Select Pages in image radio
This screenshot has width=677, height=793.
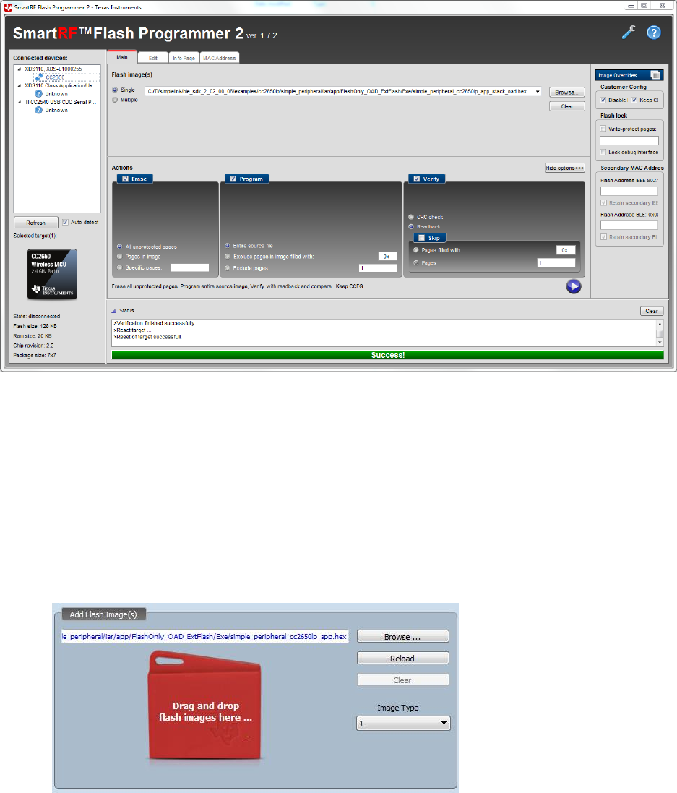120,257
